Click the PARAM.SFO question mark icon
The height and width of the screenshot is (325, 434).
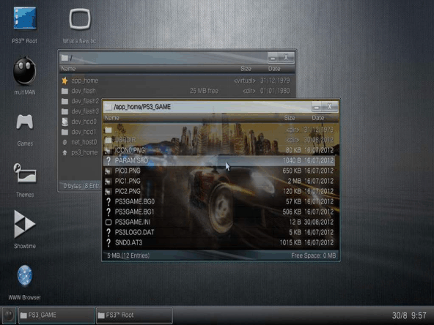click(108, 160)
